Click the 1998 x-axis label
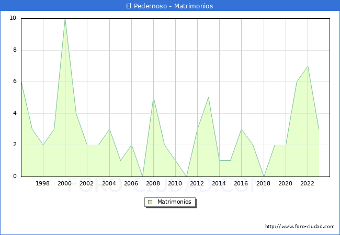Viewport: 340px width, 235px height. [42, 183]
